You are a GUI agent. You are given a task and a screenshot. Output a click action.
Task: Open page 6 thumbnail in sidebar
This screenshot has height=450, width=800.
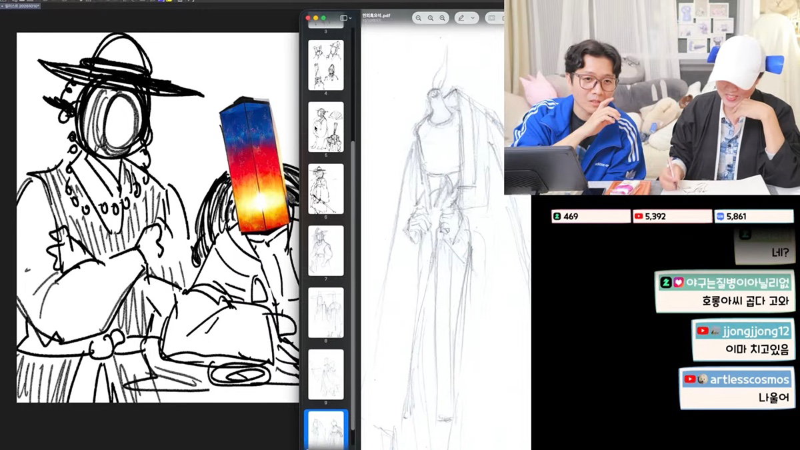[326, 189]
